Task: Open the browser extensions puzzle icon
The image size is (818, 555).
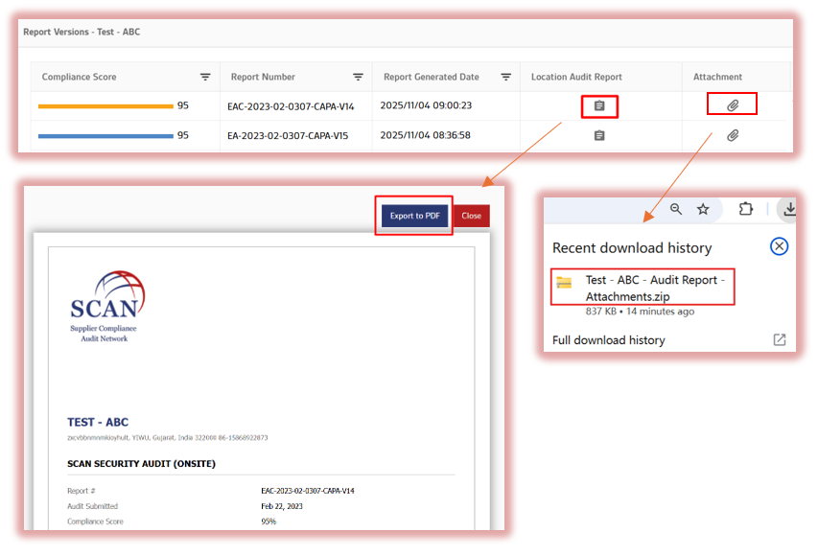Action: (745, 209)
